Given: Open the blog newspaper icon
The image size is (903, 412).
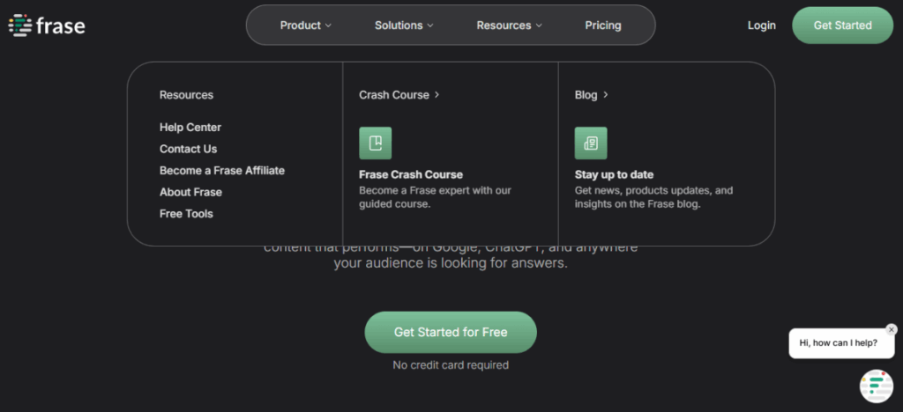Looking at the screenshot, I should [591, 143].
